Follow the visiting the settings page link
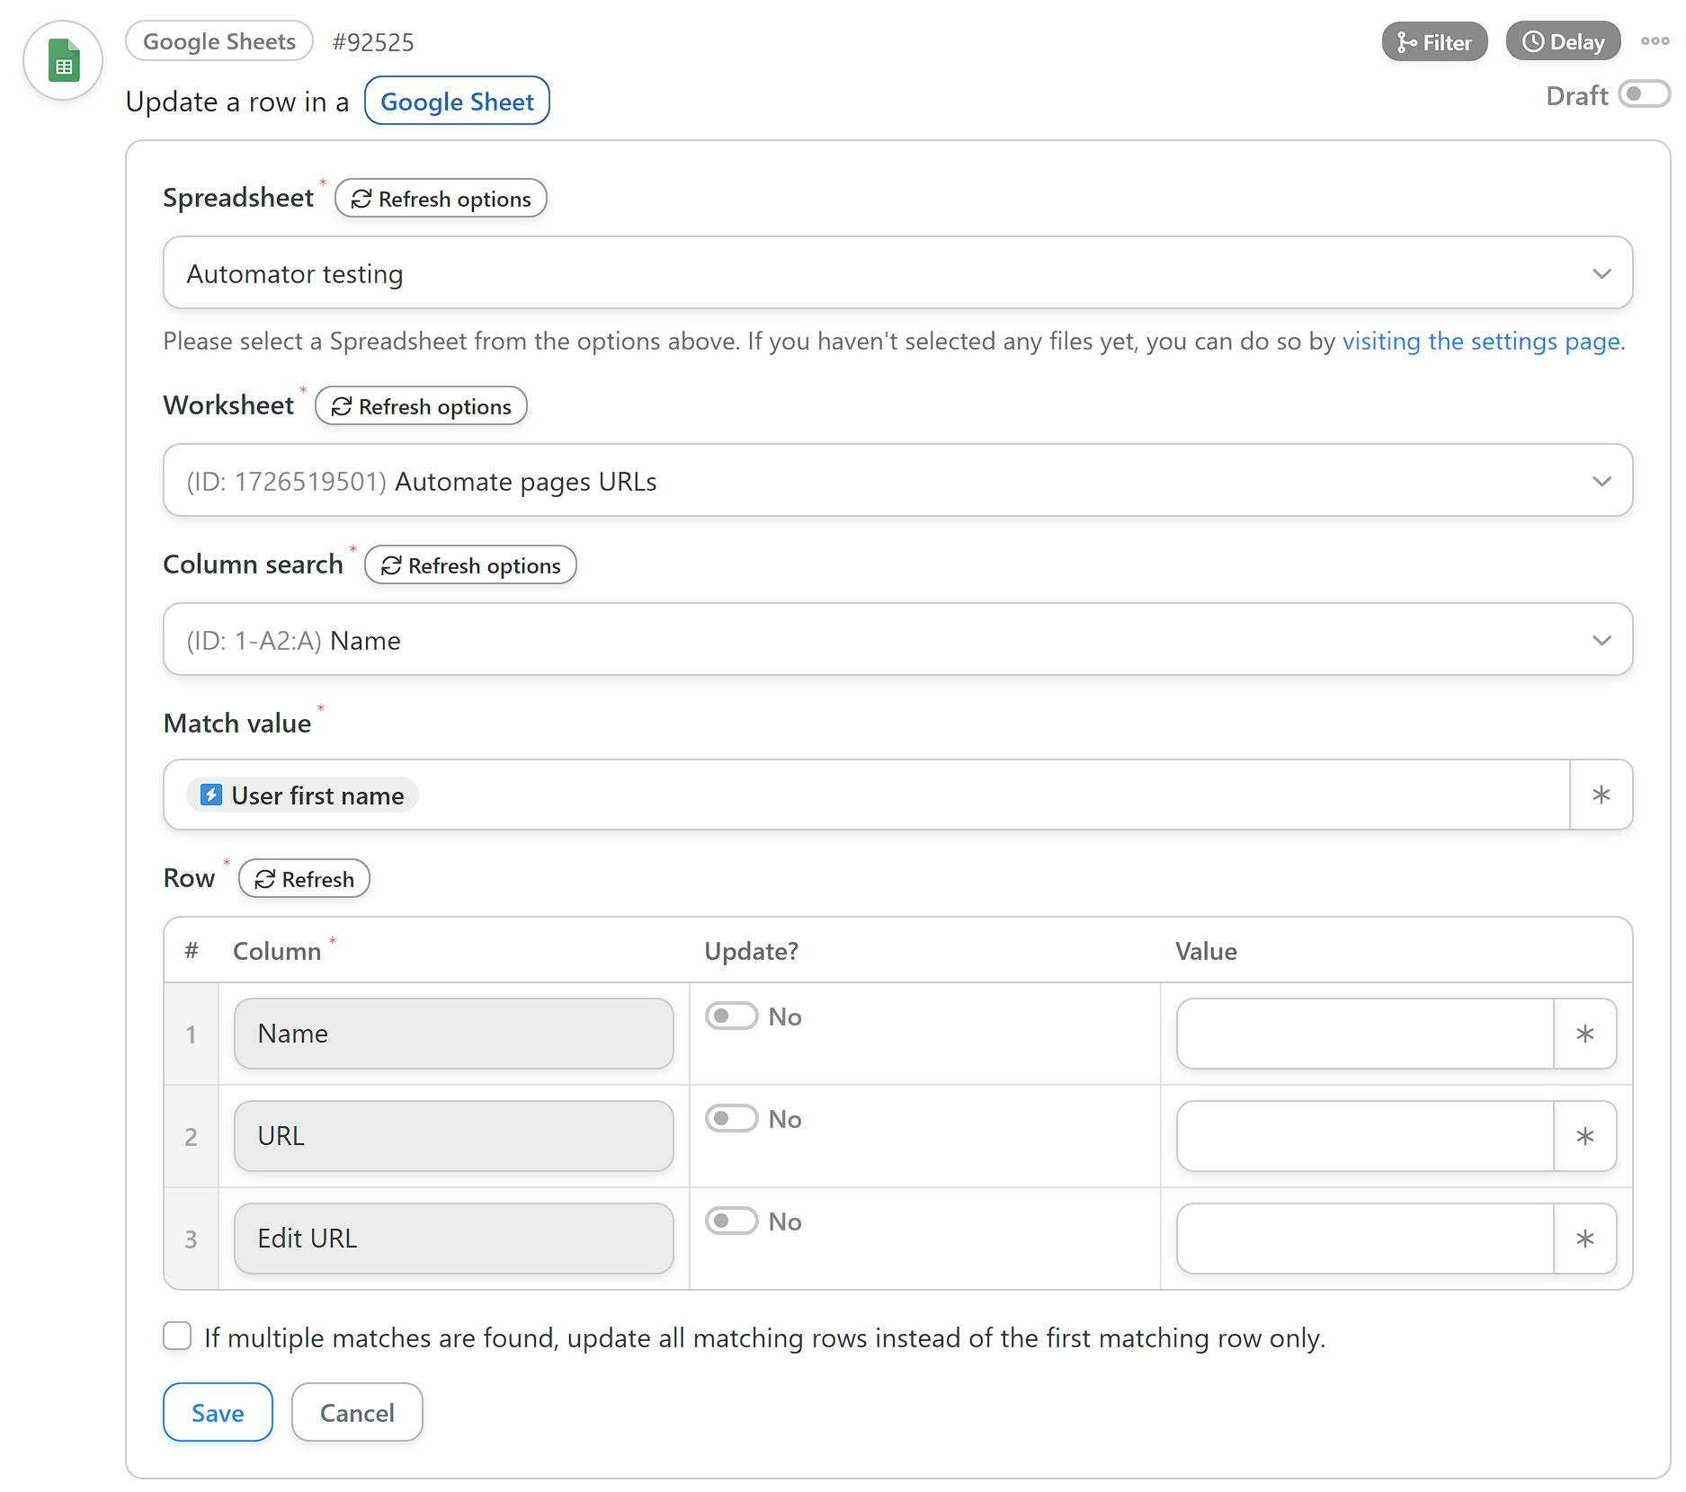The height and width of the screenshot is (1492, 1686). pyautogui.click(x=1483, y=342)
